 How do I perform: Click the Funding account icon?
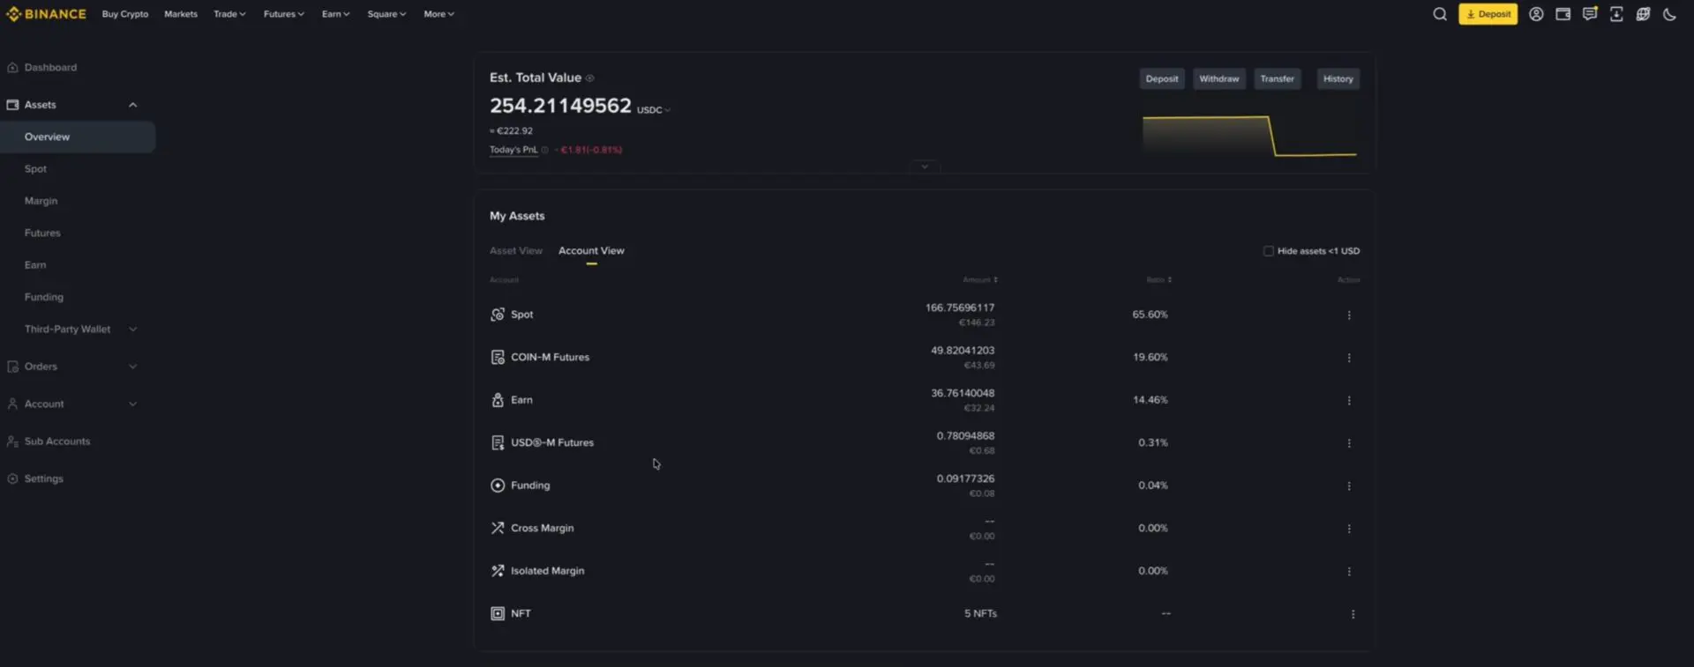pos(498,485)
